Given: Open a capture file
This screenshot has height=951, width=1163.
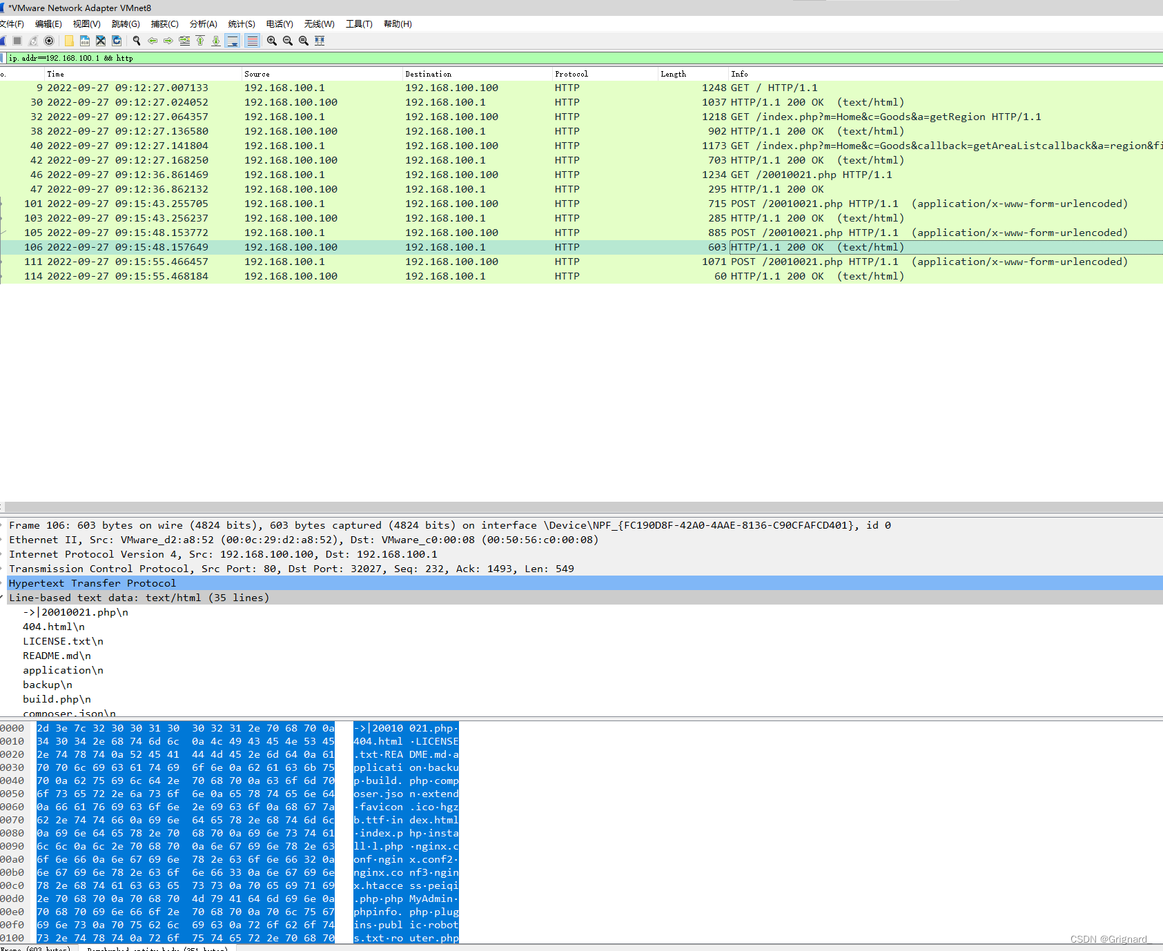Looking at the screenshot, I should pos(69,41).
